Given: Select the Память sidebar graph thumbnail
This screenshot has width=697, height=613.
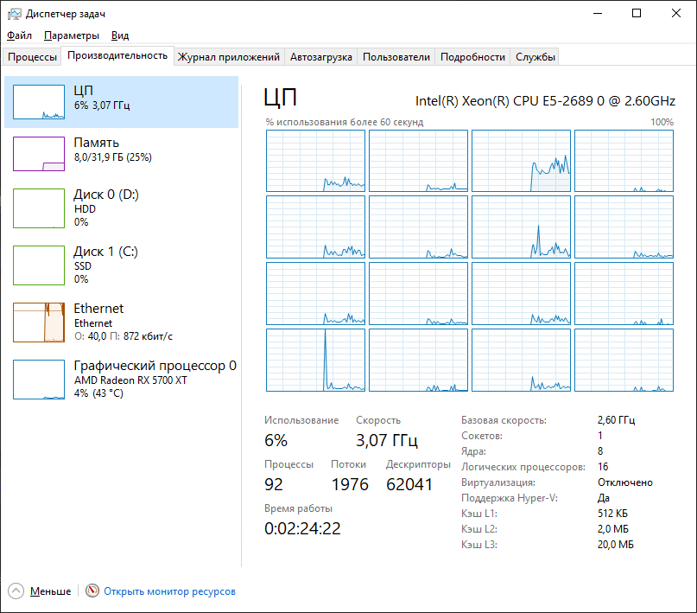Looking at the screenshot, I should [39, 154].
